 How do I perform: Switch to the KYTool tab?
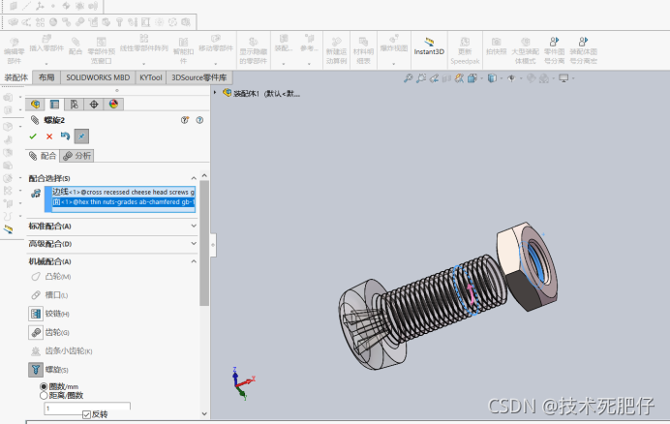[151, 77]
